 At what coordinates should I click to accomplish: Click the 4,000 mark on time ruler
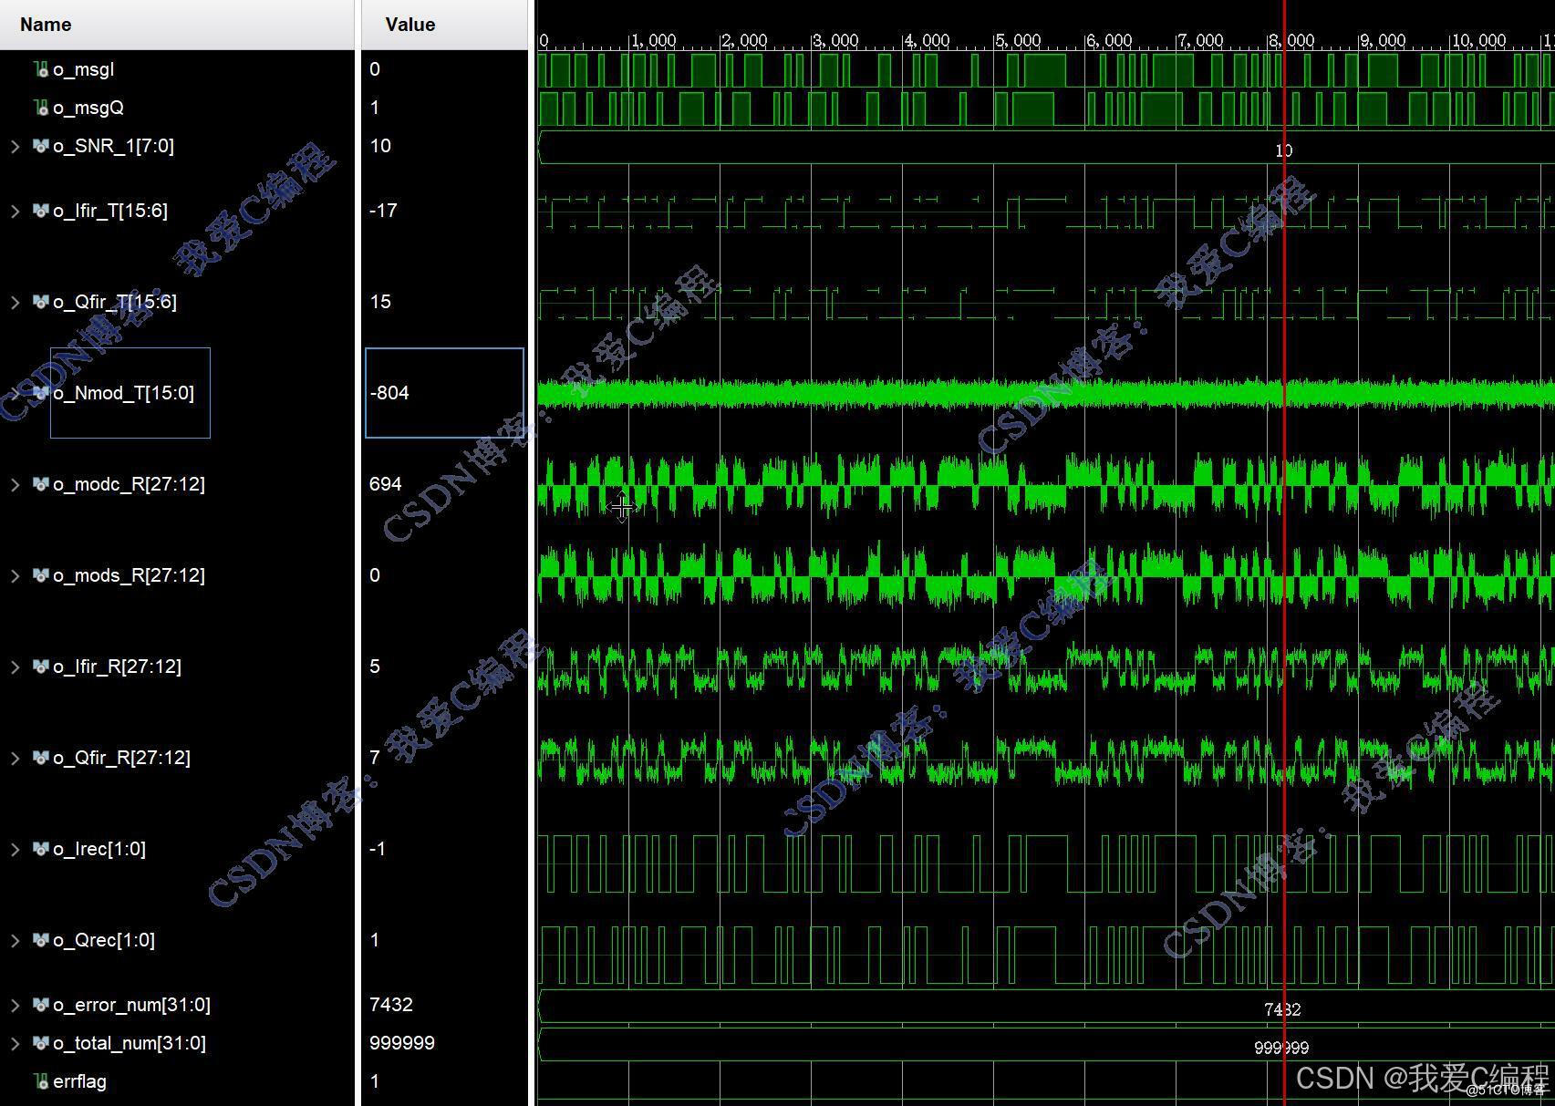click(926, 41)
